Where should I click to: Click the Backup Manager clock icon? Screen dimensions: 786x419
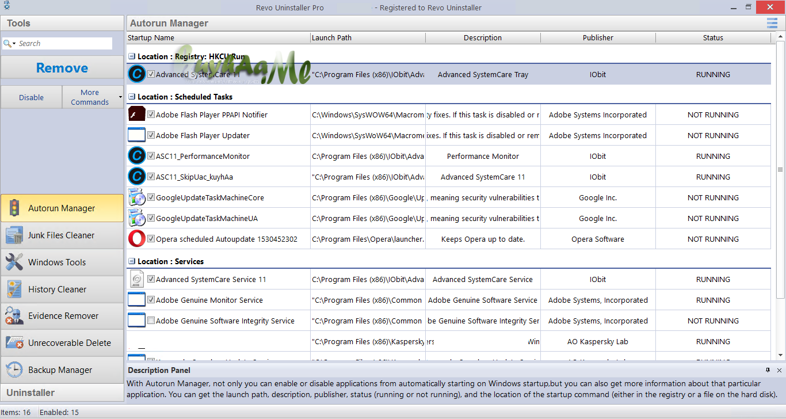pos(14,370)
